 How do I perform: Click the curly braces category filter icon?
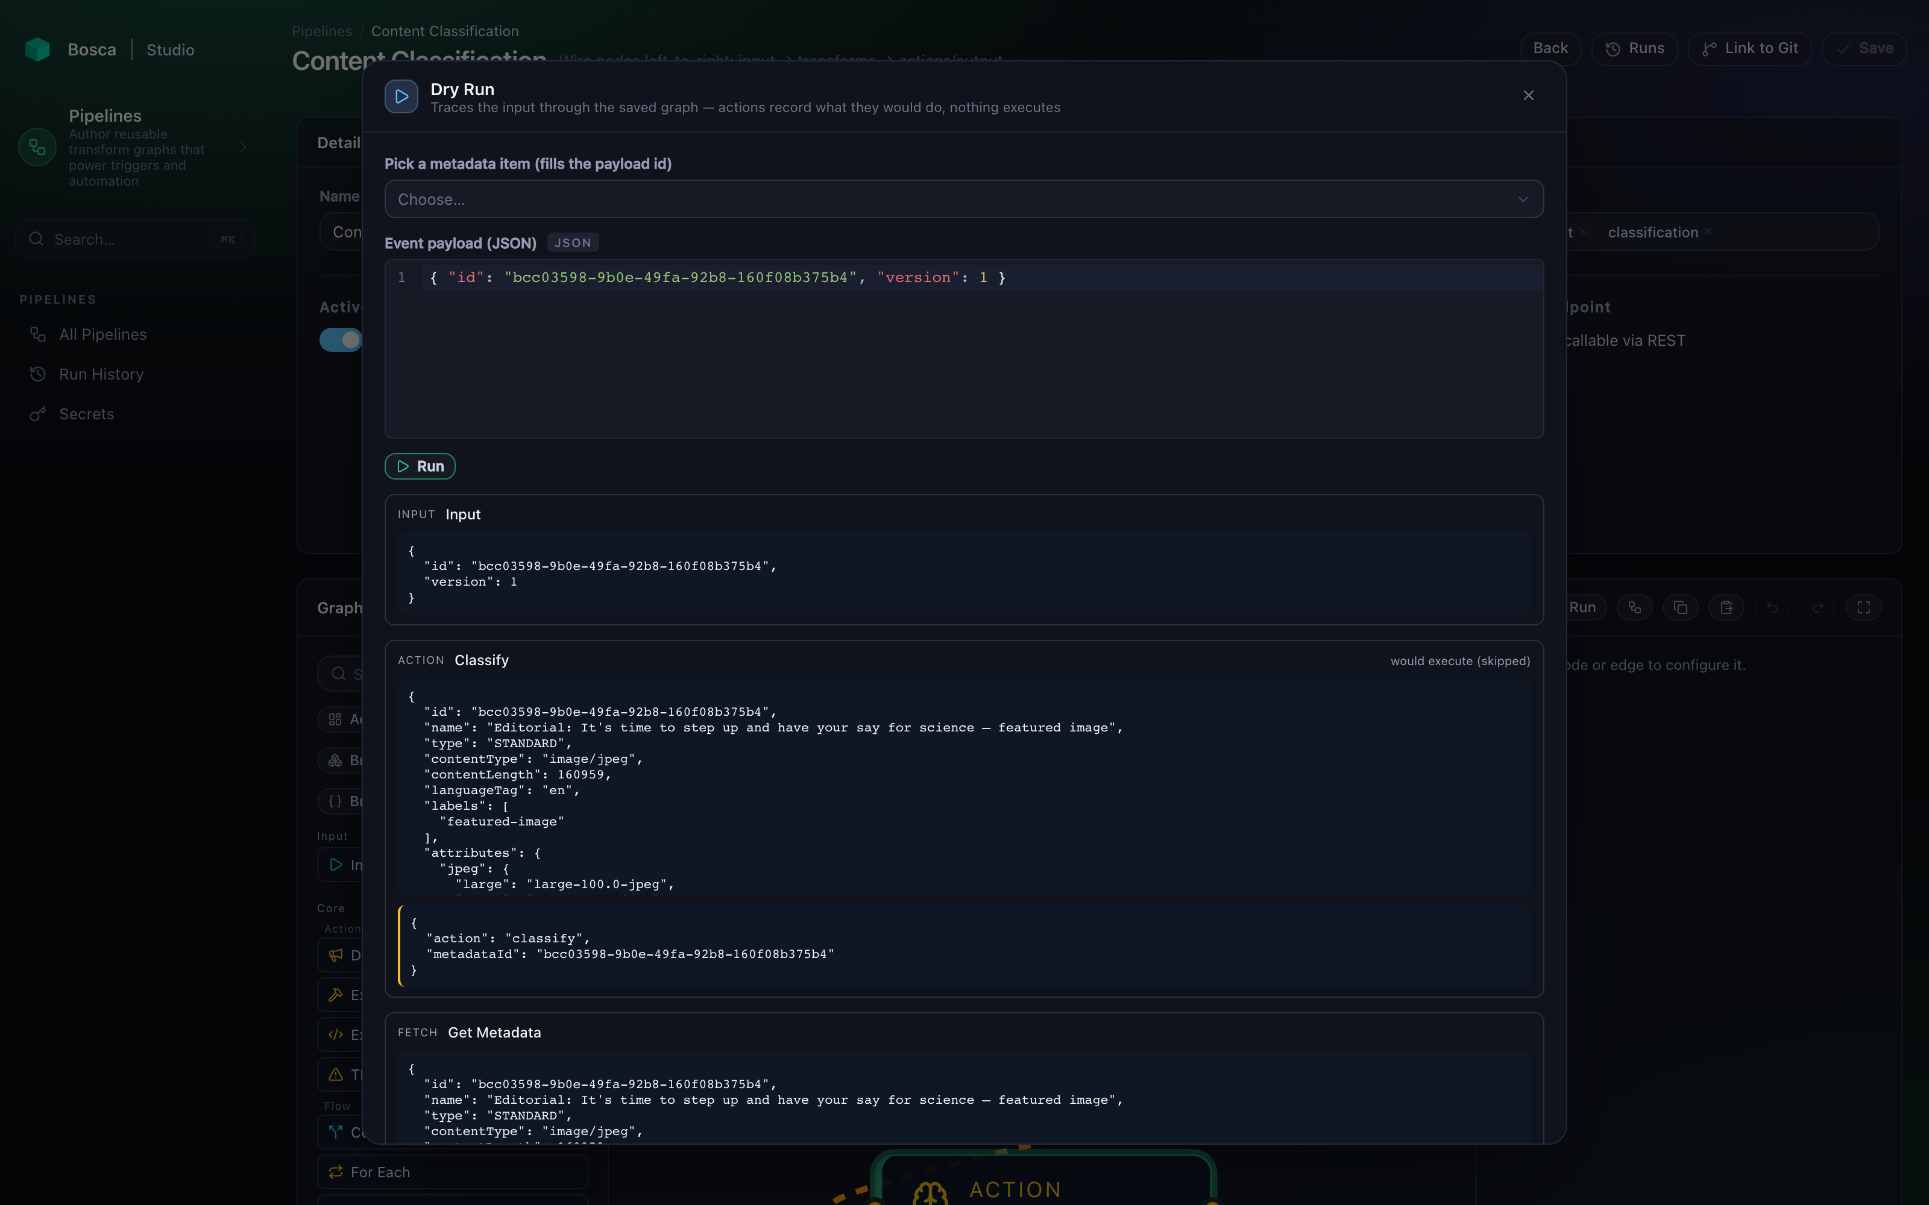[x=335, y=802]
